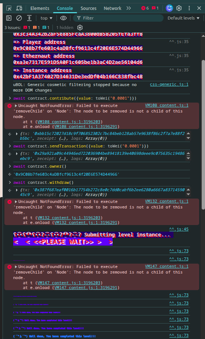Open DevTools settings gear

179,8
